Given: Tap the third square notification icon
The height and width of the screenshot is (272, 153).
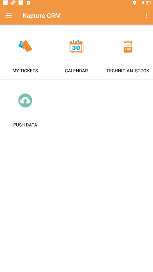Looking at the screenshot, I should tap(21, 3).
